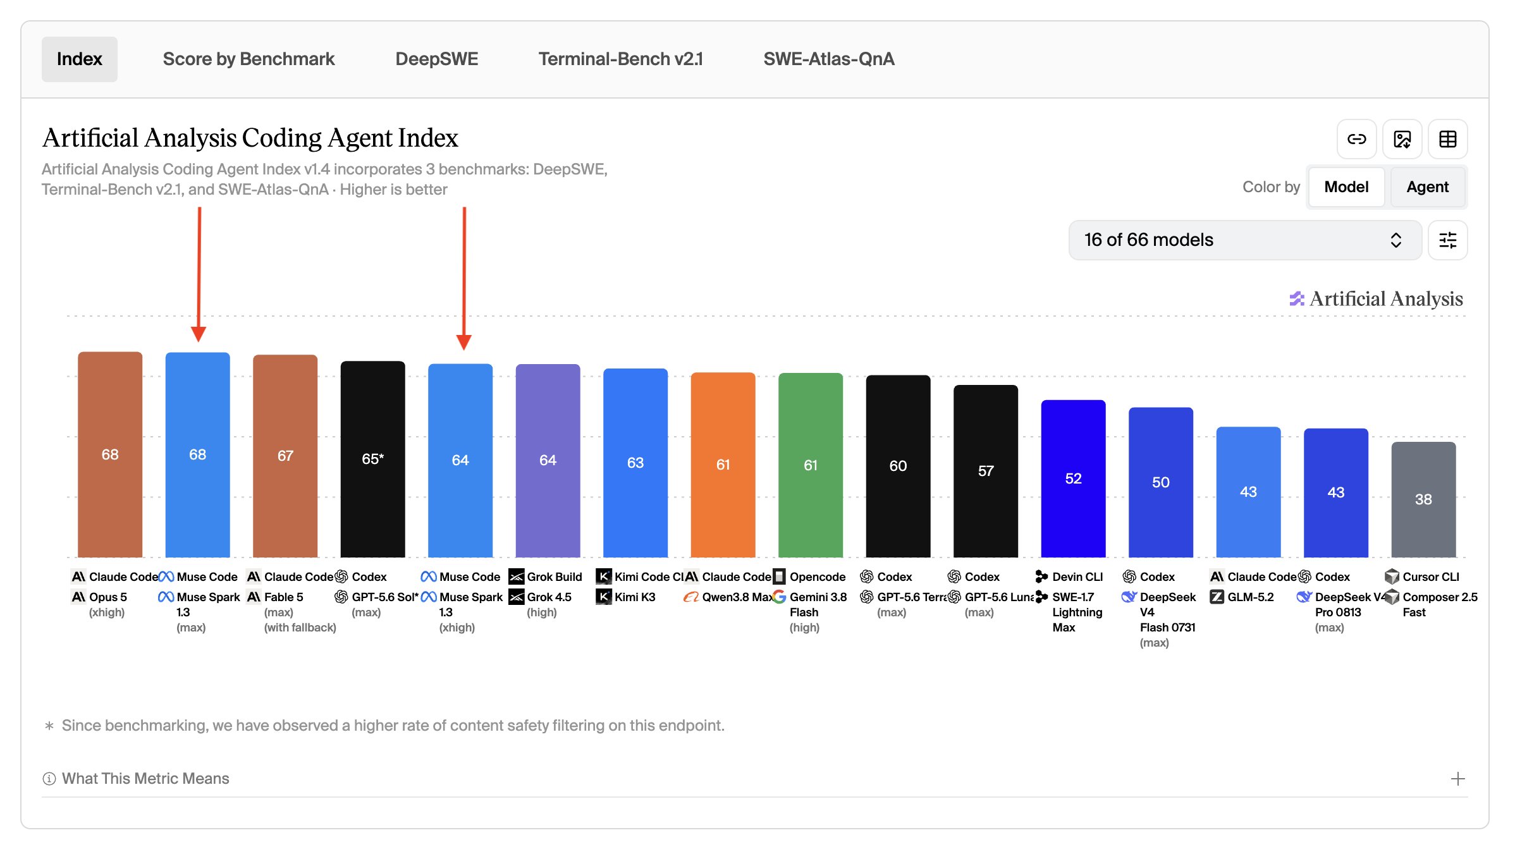
Task: Open the Score by Benchmark tab
Action: point(248,59)
